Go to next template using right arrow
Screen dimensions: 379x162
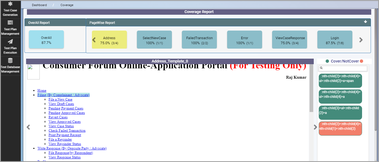[315, 127]
